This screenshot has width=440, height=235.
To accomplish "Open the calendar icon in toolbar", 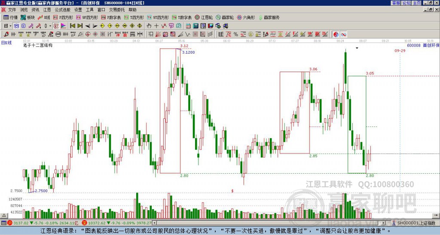I will tap(188, 26).
